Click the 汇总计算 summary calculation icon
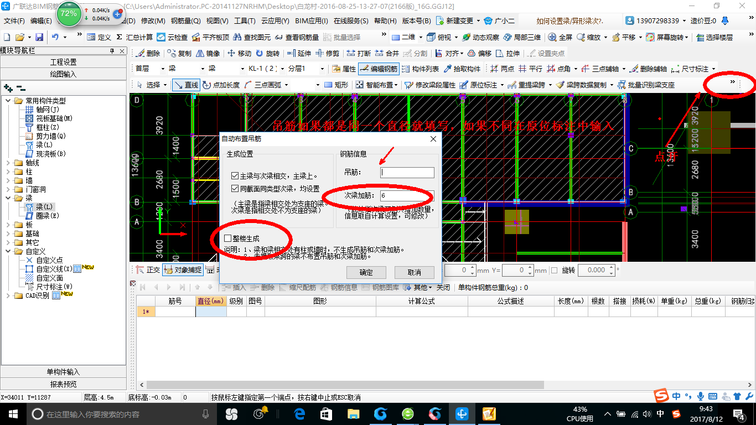Viewport: 756px width, 425px height. click(x=134, y=37)
